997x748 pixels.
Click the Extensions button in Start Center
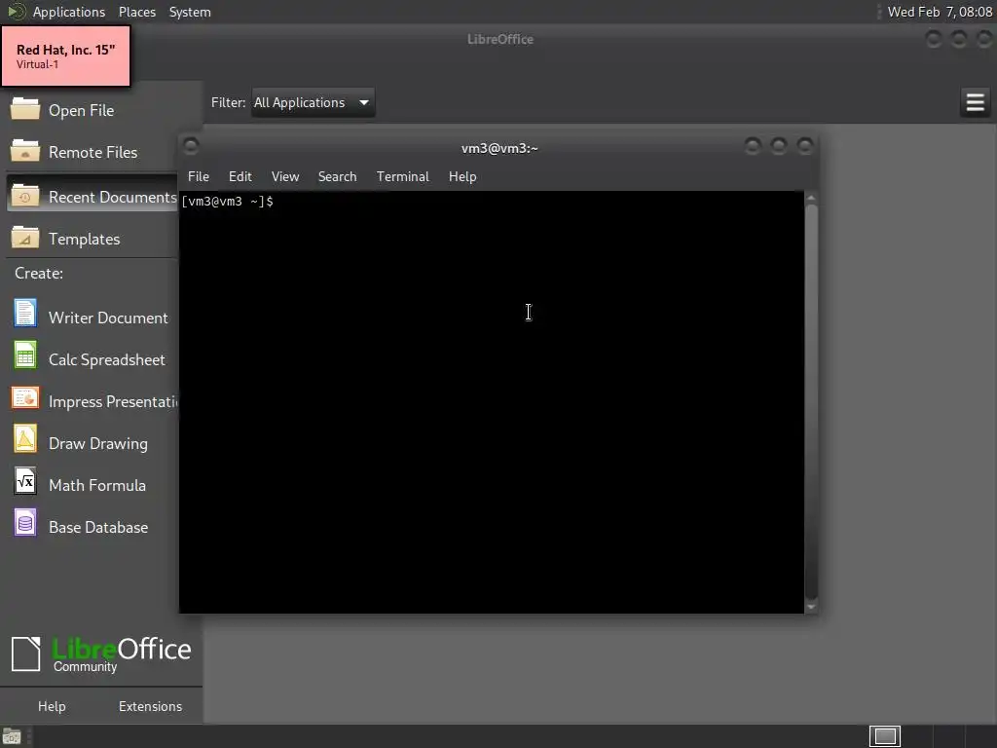(150, 706)
